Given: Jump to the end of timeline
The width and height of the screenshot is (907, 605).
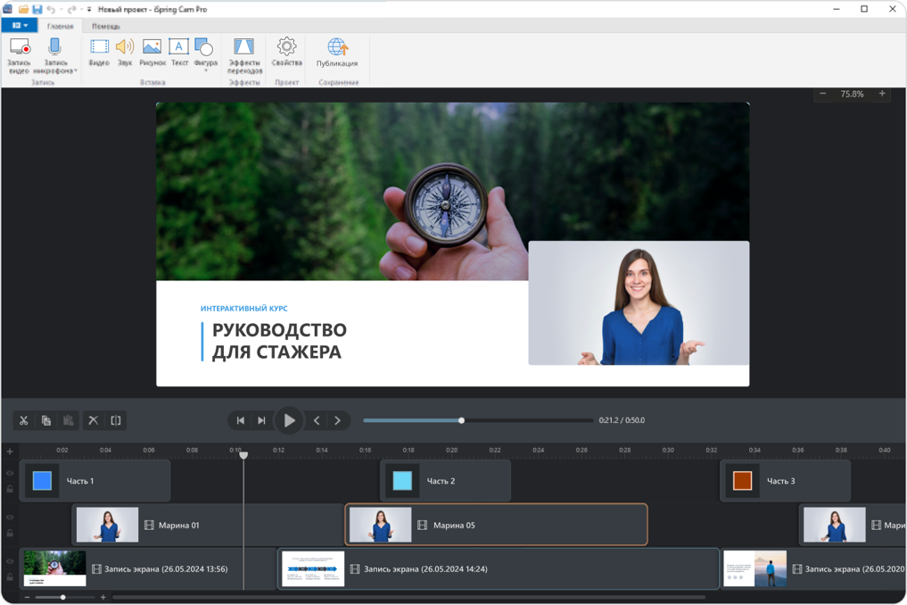Looking at the screenshot, I should click(x=261, y=420).
